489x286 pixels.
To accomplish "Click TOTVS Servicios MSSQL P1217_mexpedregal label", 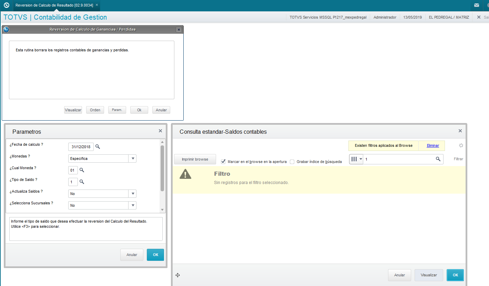I will (328, 17).
